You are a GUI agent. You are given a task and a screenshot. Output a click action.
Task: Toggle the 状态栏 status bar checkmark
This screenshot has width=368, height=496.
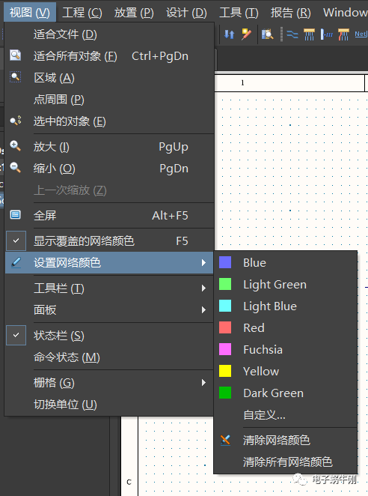pyautogui.click(x=16, y=335)
